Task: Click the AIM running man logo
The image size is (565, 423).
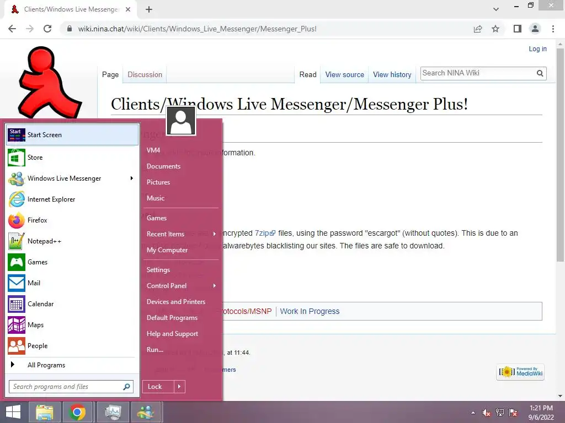Action: pos(50,82)
